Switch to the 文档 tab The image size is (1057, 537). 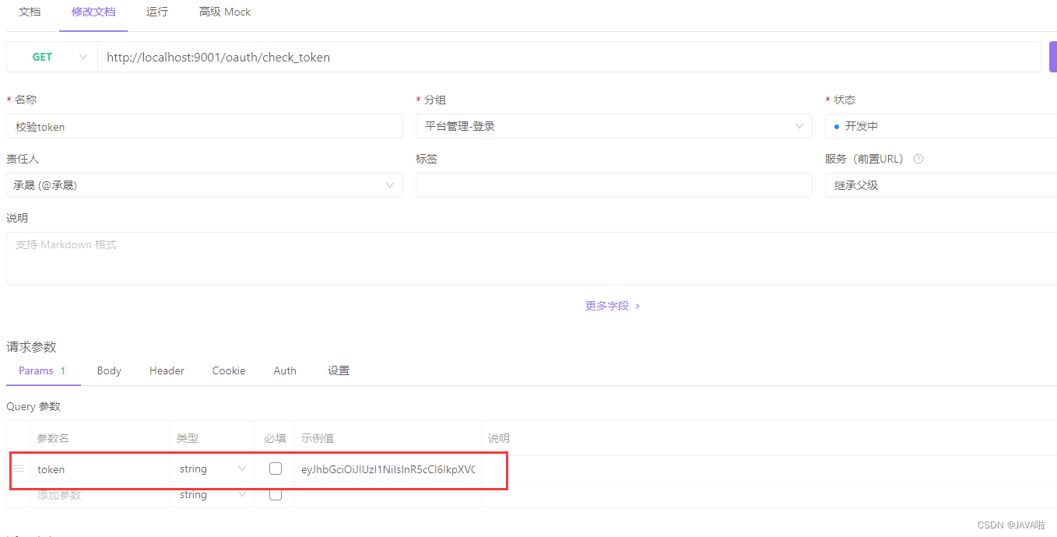click(x=30, y=12)
